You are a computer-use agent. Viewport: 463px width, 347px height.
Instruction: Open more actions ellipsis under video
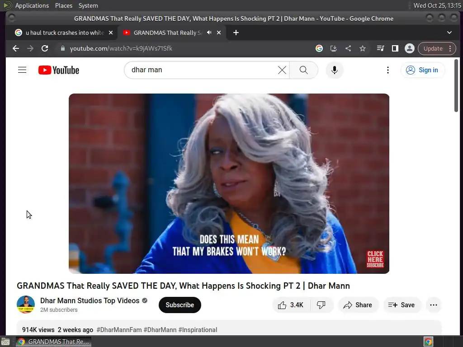pos(434,305)
